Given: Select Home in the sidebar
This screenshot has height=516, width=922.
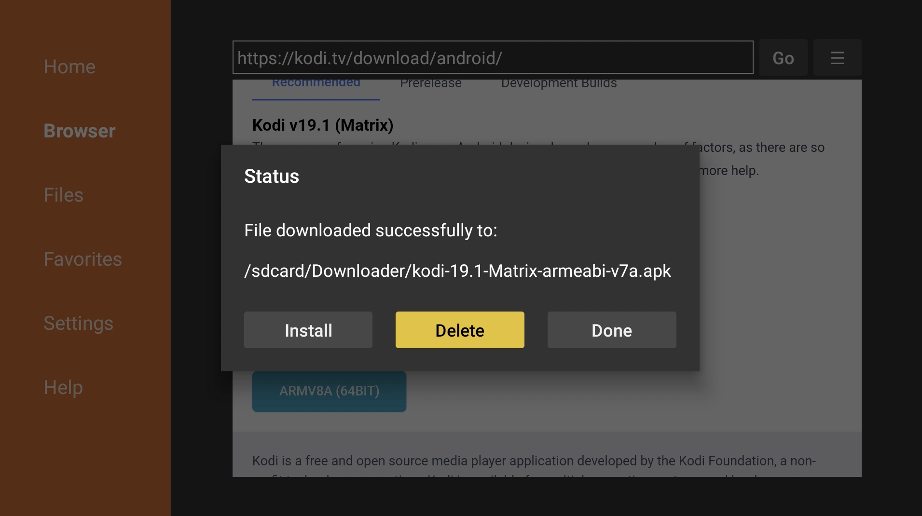Looking at the screenshot, I should click(69, 67).
